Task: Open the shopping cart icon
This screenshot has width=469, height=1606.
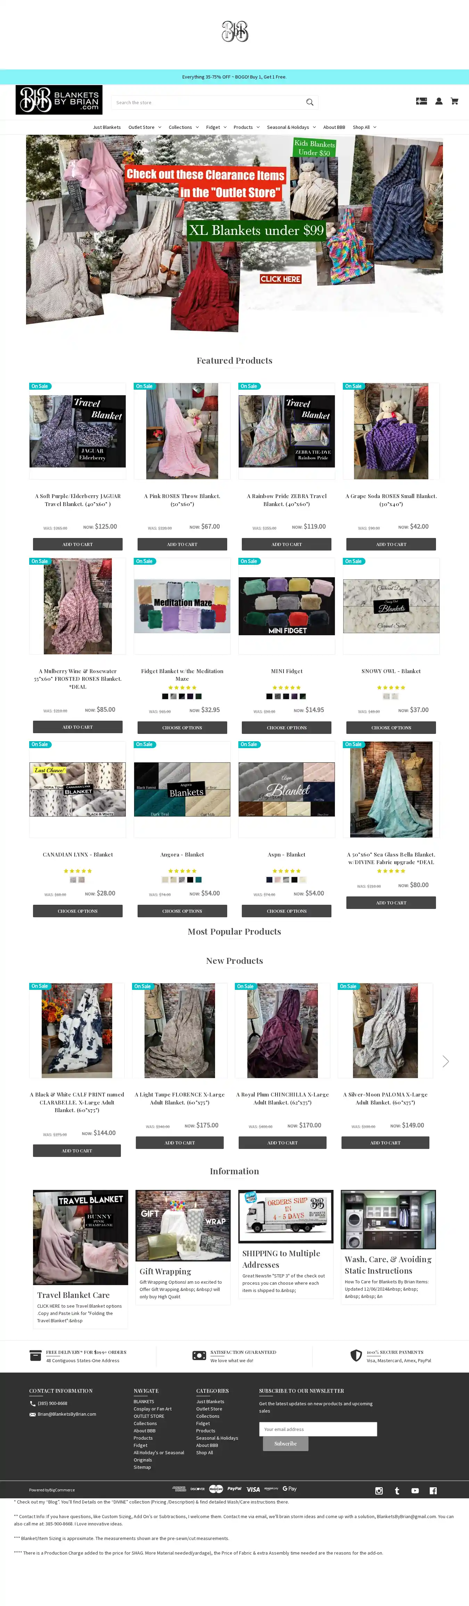Action: point(454,101)
